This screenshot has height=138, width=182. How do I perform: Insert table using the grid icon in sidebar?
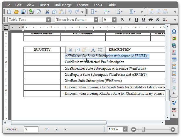coord(174,60)
